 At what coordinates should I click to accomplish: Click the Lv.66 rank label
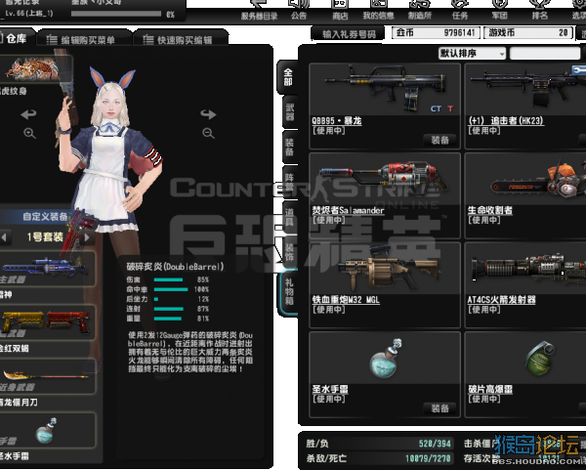click(x=27, y=14)
